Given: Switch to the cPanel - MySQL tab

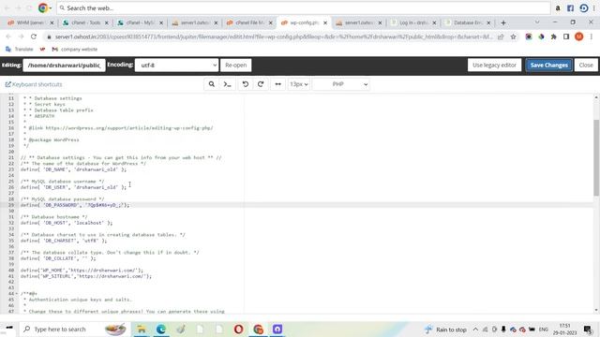Looking at the screenshot, I should (140, 22).
